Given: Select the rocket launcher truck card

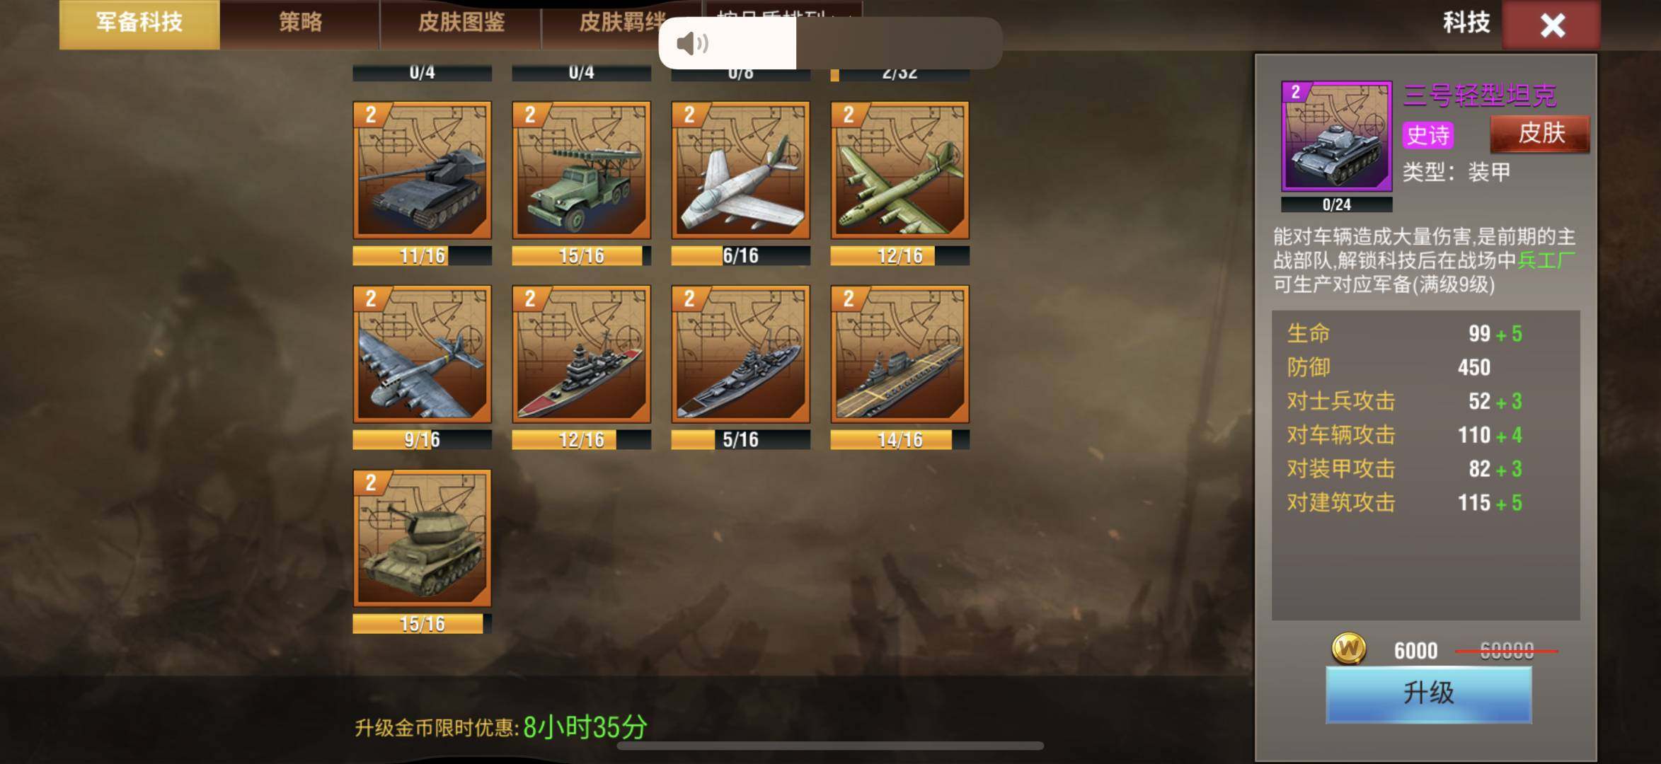Looking at the screenshot, I should point(581,170).
